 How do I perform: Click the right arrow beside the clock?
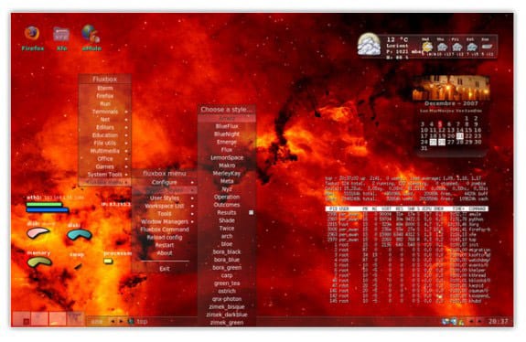[479, 321]
